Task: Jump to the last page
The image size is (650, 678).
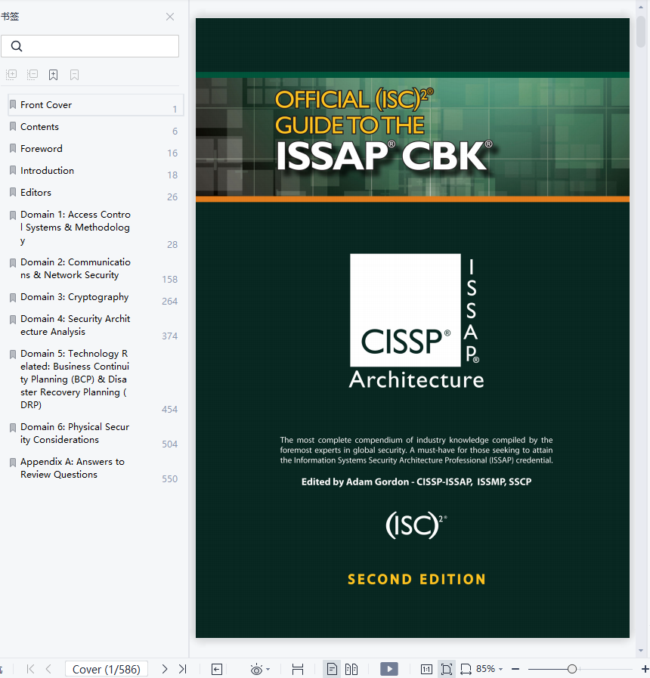Action: pyautogui.click(x=182, y=669)
